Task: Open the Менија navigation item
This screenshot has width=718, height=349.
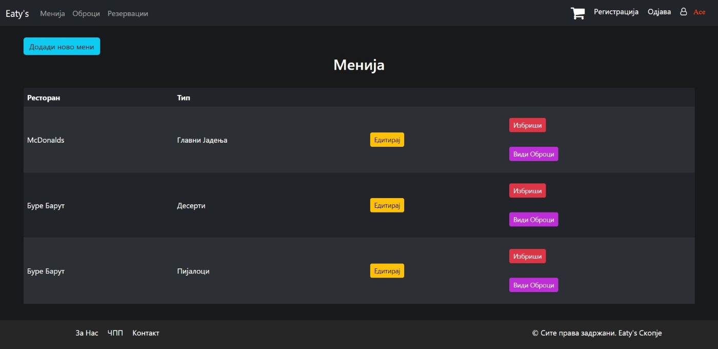Action: (52, 14)
